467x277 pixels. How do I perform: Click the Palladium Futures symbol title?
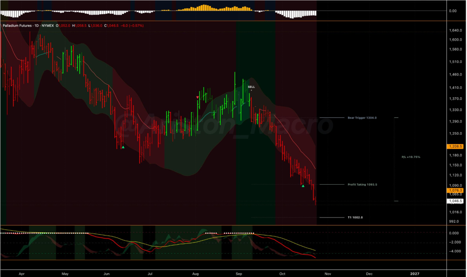(17, 25)
